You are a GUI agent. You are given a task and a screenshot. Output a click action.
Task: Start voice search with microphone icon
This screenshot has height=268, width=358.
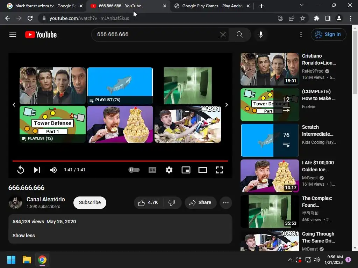pyautogui.click(x=260, y=35)
